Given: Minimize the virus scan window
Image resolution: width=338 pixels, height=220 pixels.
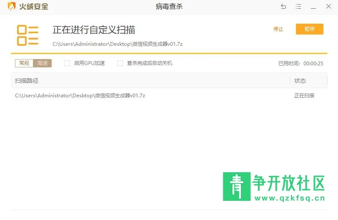Looking at the screenshot, I should pyautogui.click(x=313, y=8).
